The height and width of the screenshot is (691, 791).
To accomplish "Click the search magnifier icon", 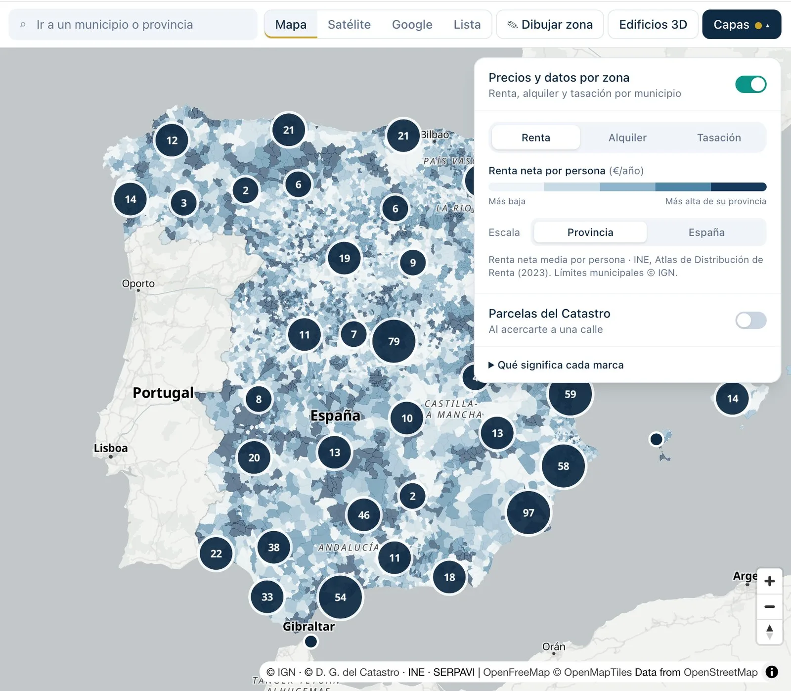I will pos(23,25).
